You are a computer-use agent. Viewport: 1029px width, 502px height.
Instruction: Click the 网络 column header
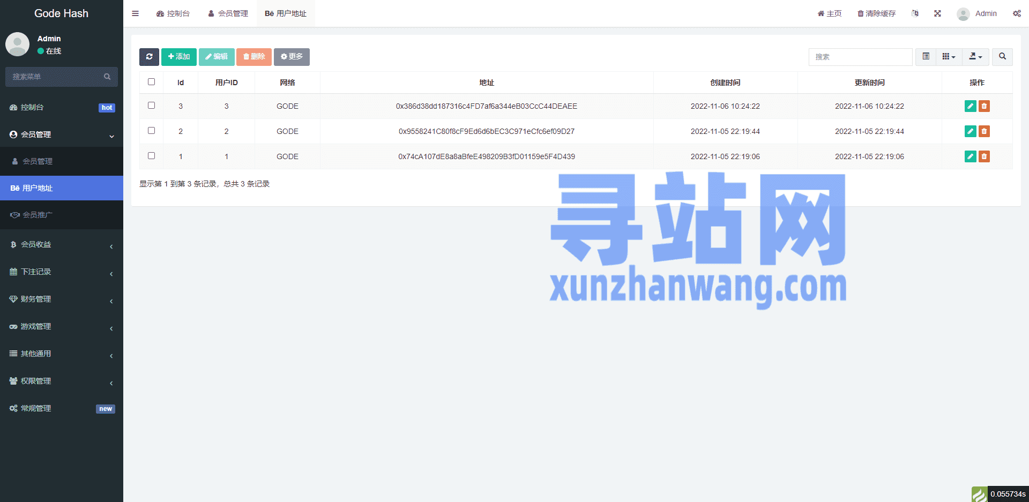(287, 83)
